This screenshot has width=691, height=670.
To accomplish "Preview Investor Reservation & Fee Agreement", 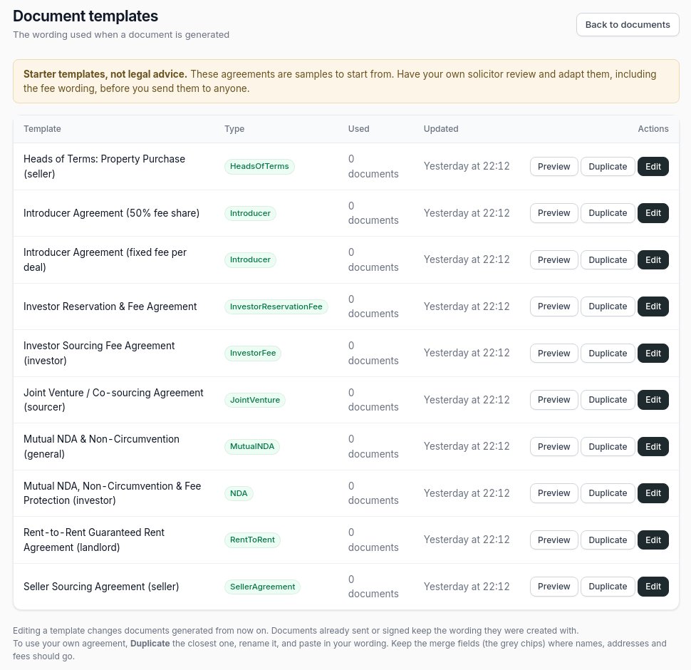I will (554, 306).
